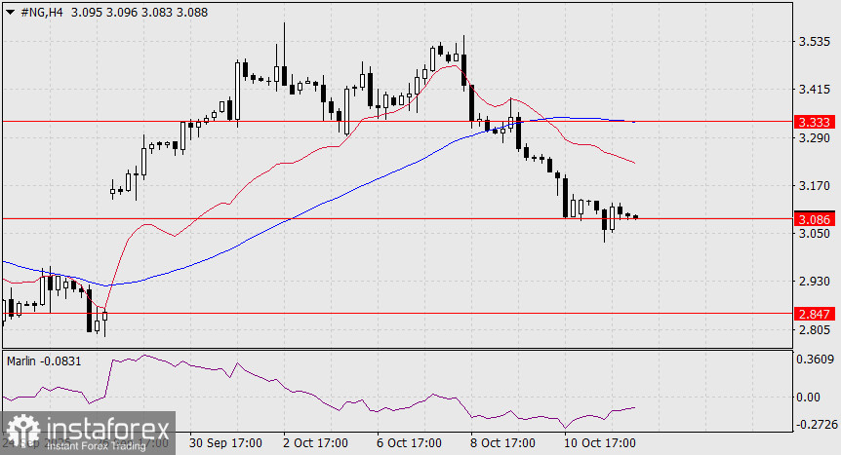Viewport: 841px width, 455px height.
Task: Click the chart menu triangle beside #NG,H4
Action: coord(10,12)
